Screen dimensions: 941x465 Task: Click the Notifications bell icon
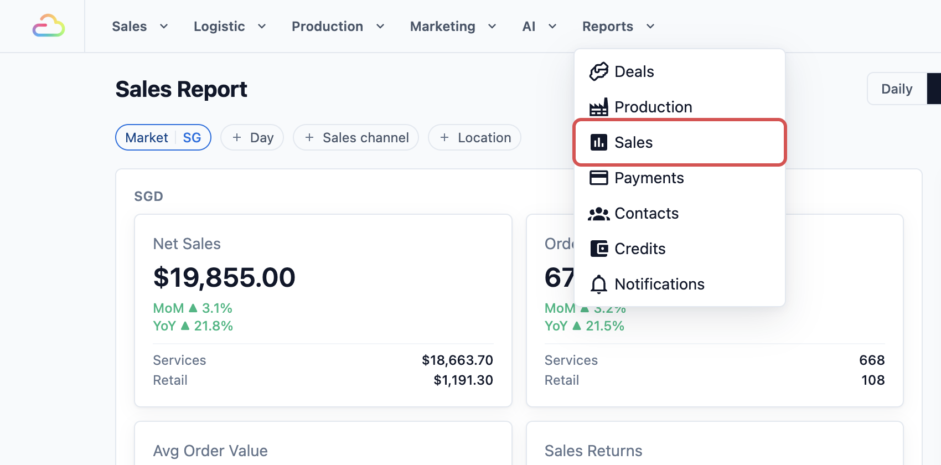pos(598,284)
